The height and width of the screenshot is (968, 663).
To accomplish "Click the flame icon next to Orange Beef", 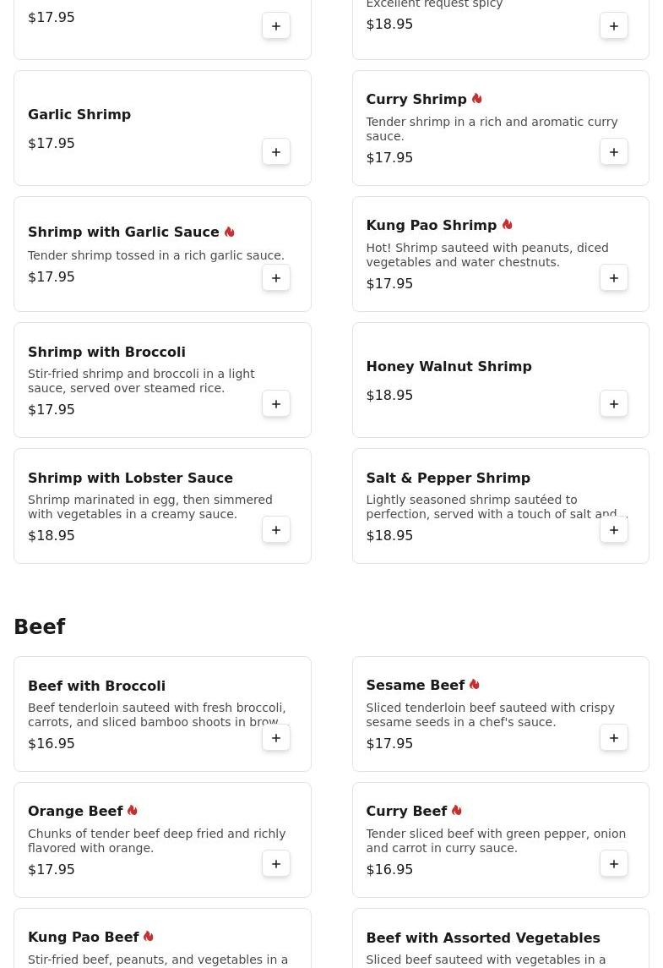I will (x=132, y=811).
